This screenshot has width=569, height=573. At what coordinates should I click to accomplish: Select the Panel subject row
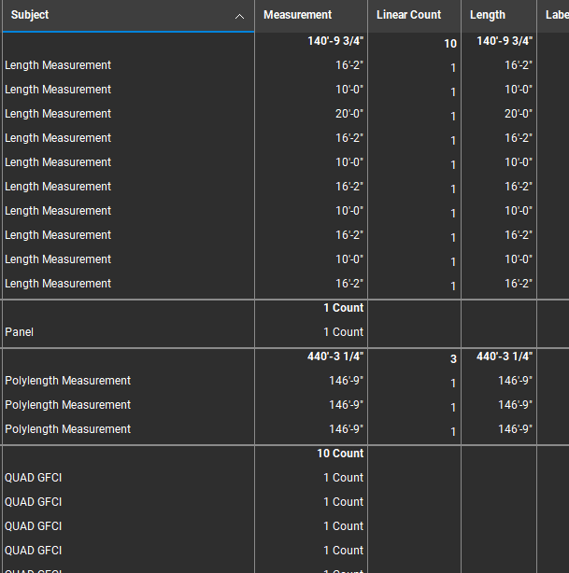tap(19, 332)
